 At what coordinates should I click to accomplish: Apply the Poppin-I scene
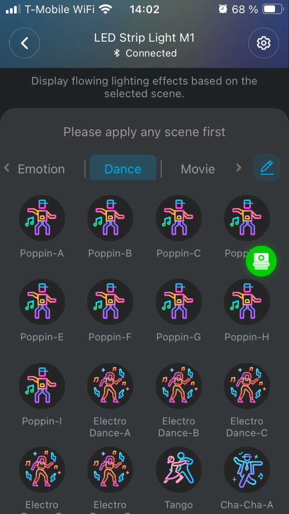pos(42,385)
